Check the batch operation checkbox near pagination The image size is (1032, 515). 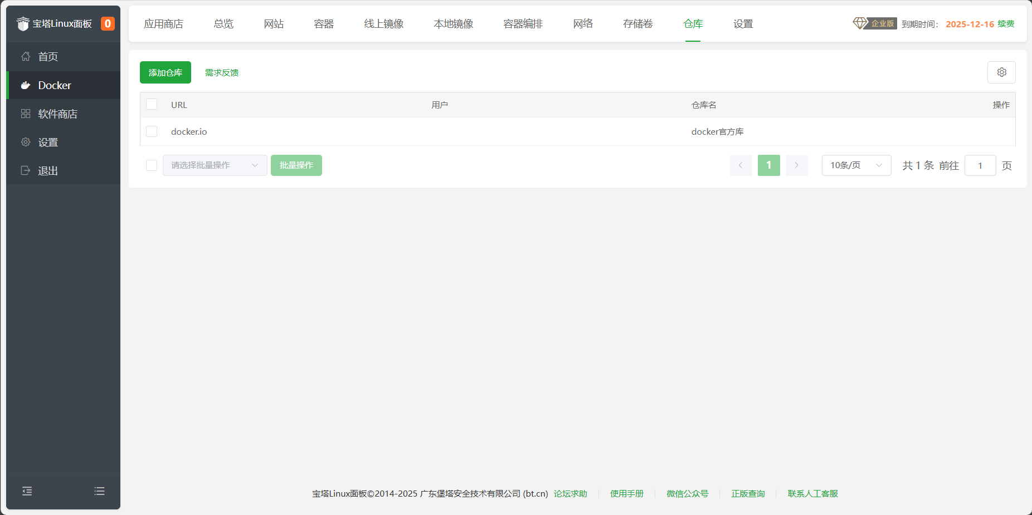pyautogui.click(x=151, y=165)
